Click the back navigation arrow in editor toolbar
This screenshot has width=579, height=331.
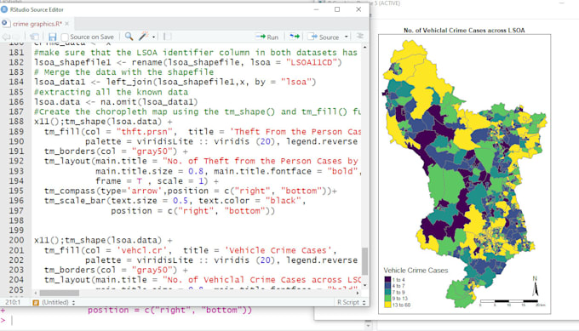tap(6, 37)
